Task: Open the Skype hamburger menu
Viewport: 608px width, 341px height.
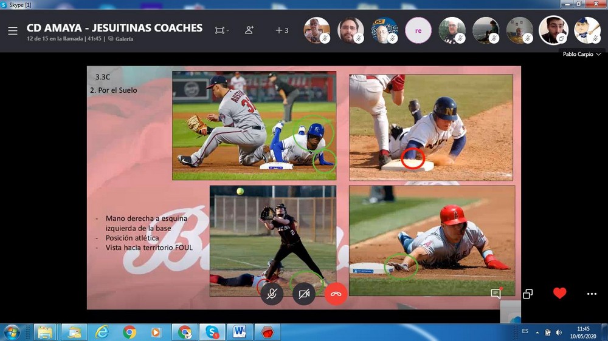Action: click(12, 30)
